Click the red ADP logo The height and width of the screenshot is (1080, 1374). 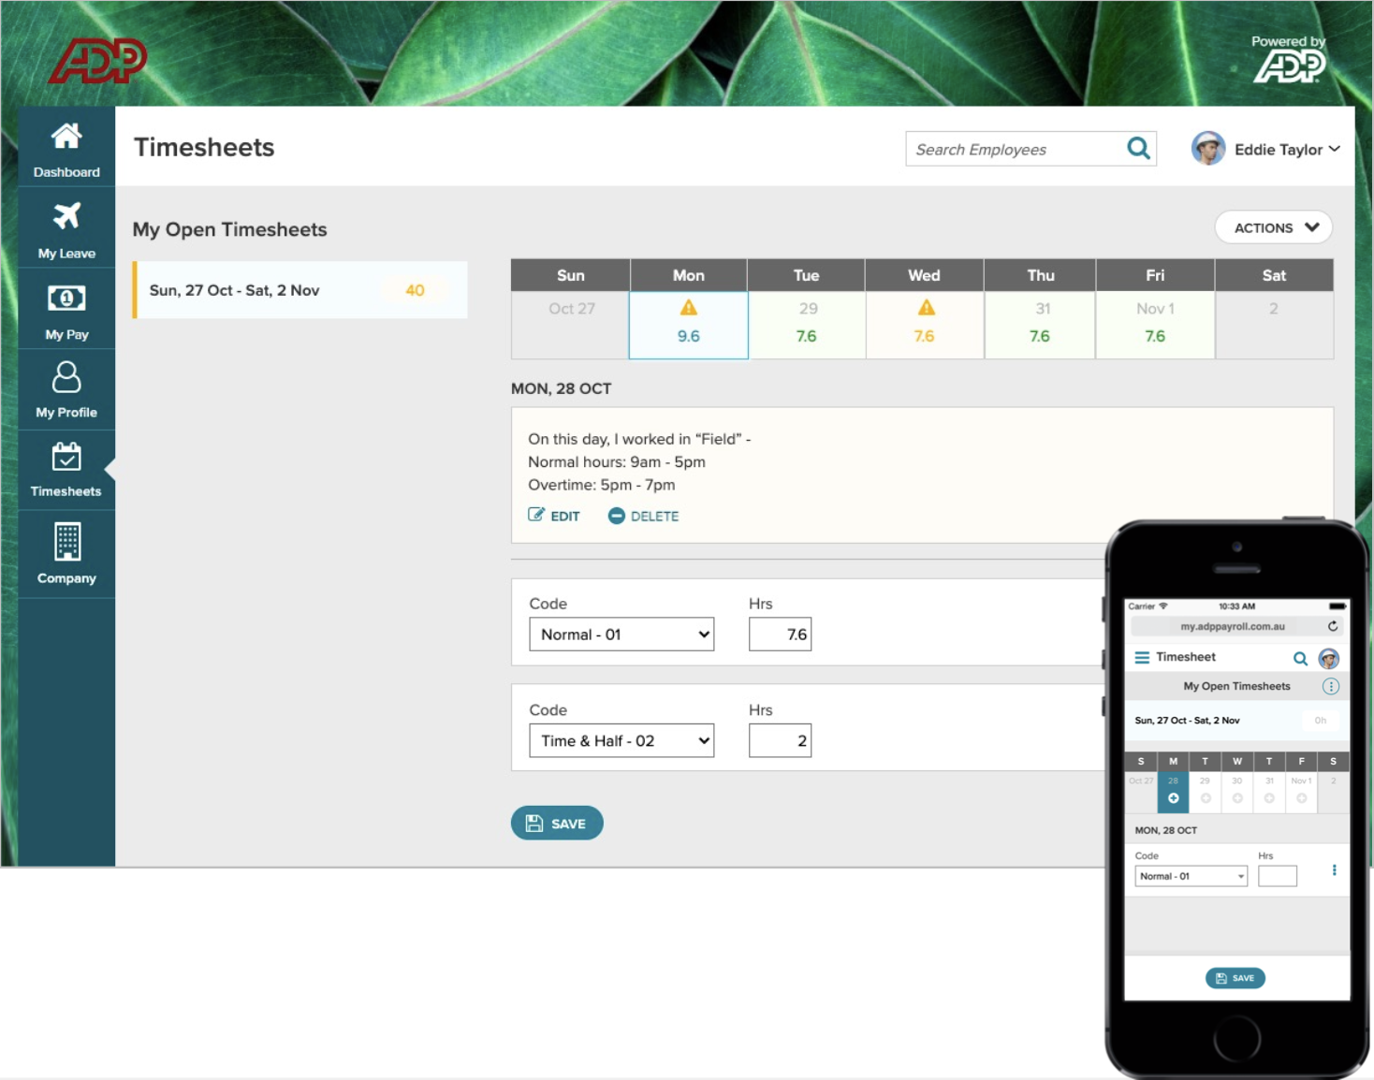point(98,60)
